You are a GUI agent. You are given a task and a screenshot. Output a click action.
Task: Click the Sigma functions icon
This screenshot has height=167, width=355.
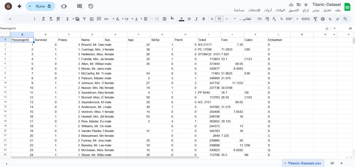pos(67,19)
